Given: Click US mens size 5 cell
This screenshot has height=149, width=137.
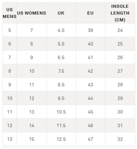Looking at the screenshot, I should [x=9, y=30].
